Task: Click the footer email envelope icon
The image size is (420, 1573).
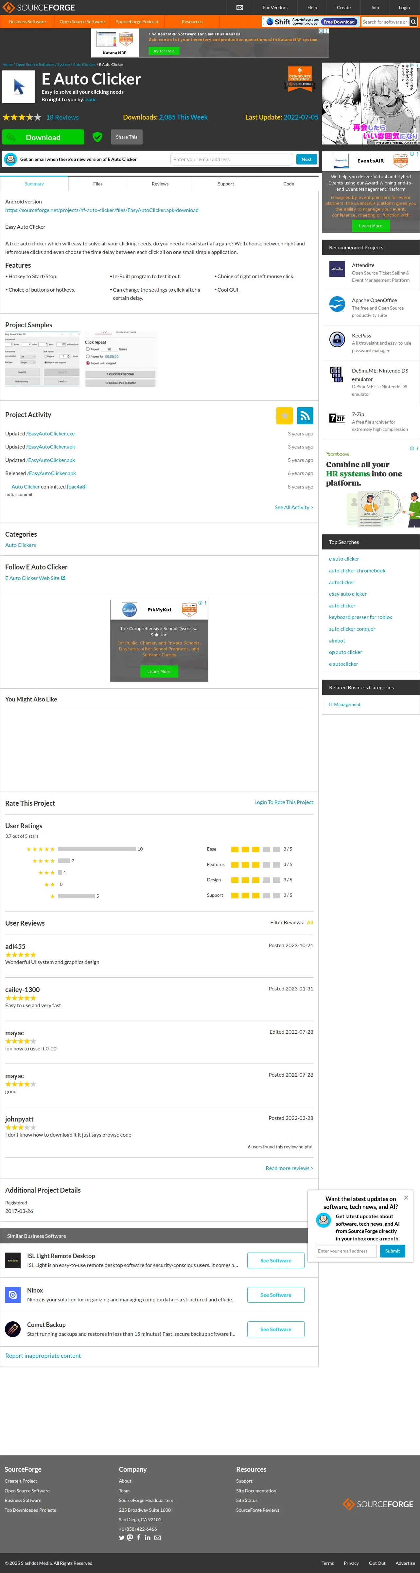Action: pos(157,1538)
